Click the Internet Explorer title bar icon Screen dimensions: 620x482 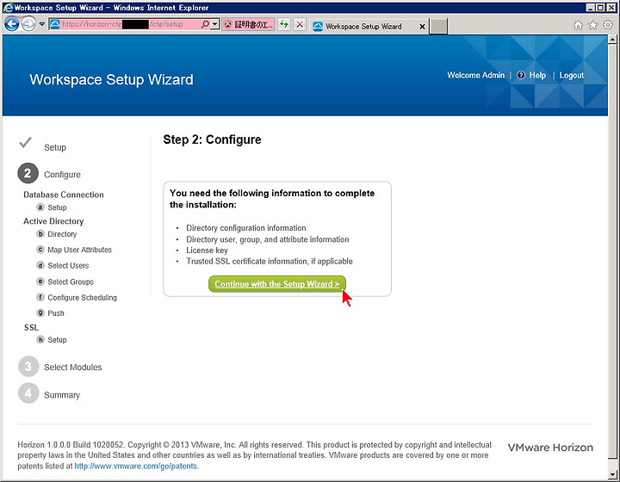click(8, 8)
